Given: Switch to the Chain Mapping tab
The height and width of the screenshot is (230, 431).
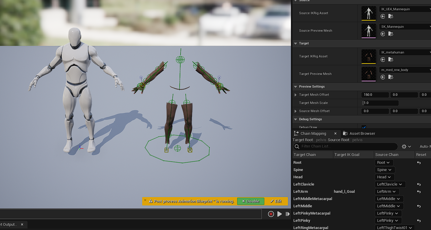Looking at the screenshot, I should (313, 133).
